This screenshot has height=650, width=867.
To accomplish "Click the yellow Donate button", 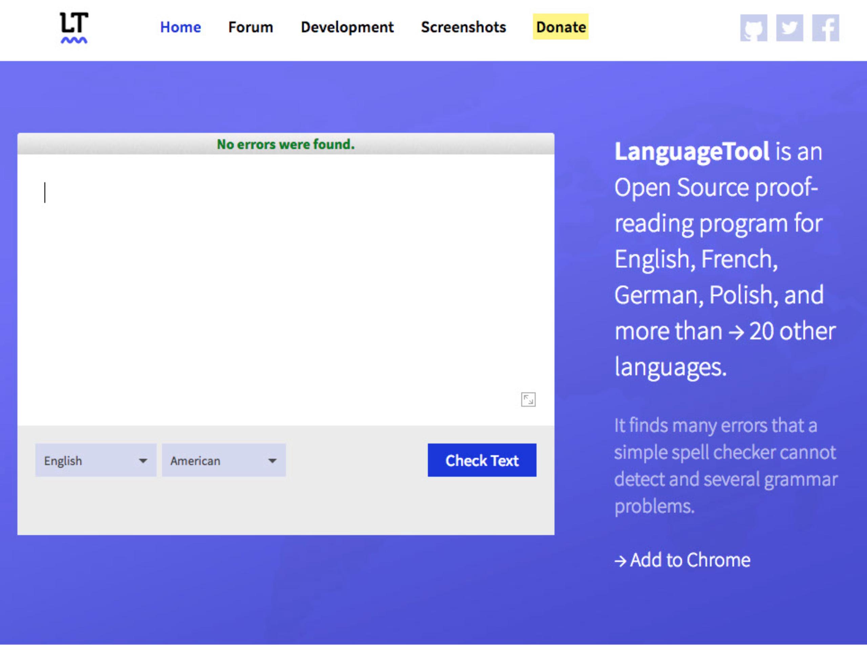I will (x=561, y=27).
